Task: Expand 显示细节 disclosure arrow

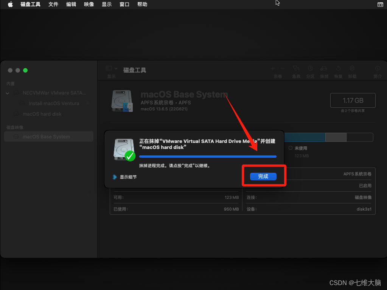Action: coord(115,177)
